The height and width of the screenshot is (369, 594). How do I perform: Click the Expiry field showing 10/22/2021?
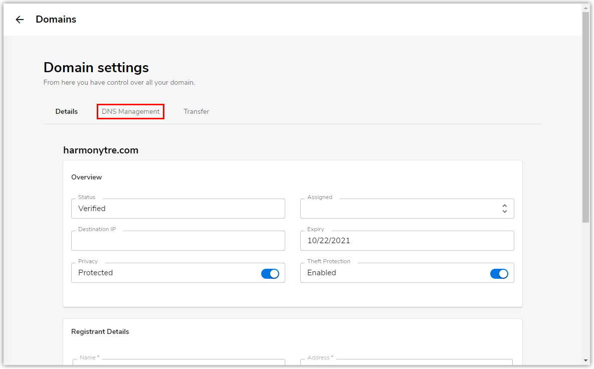tap(407, 241)
